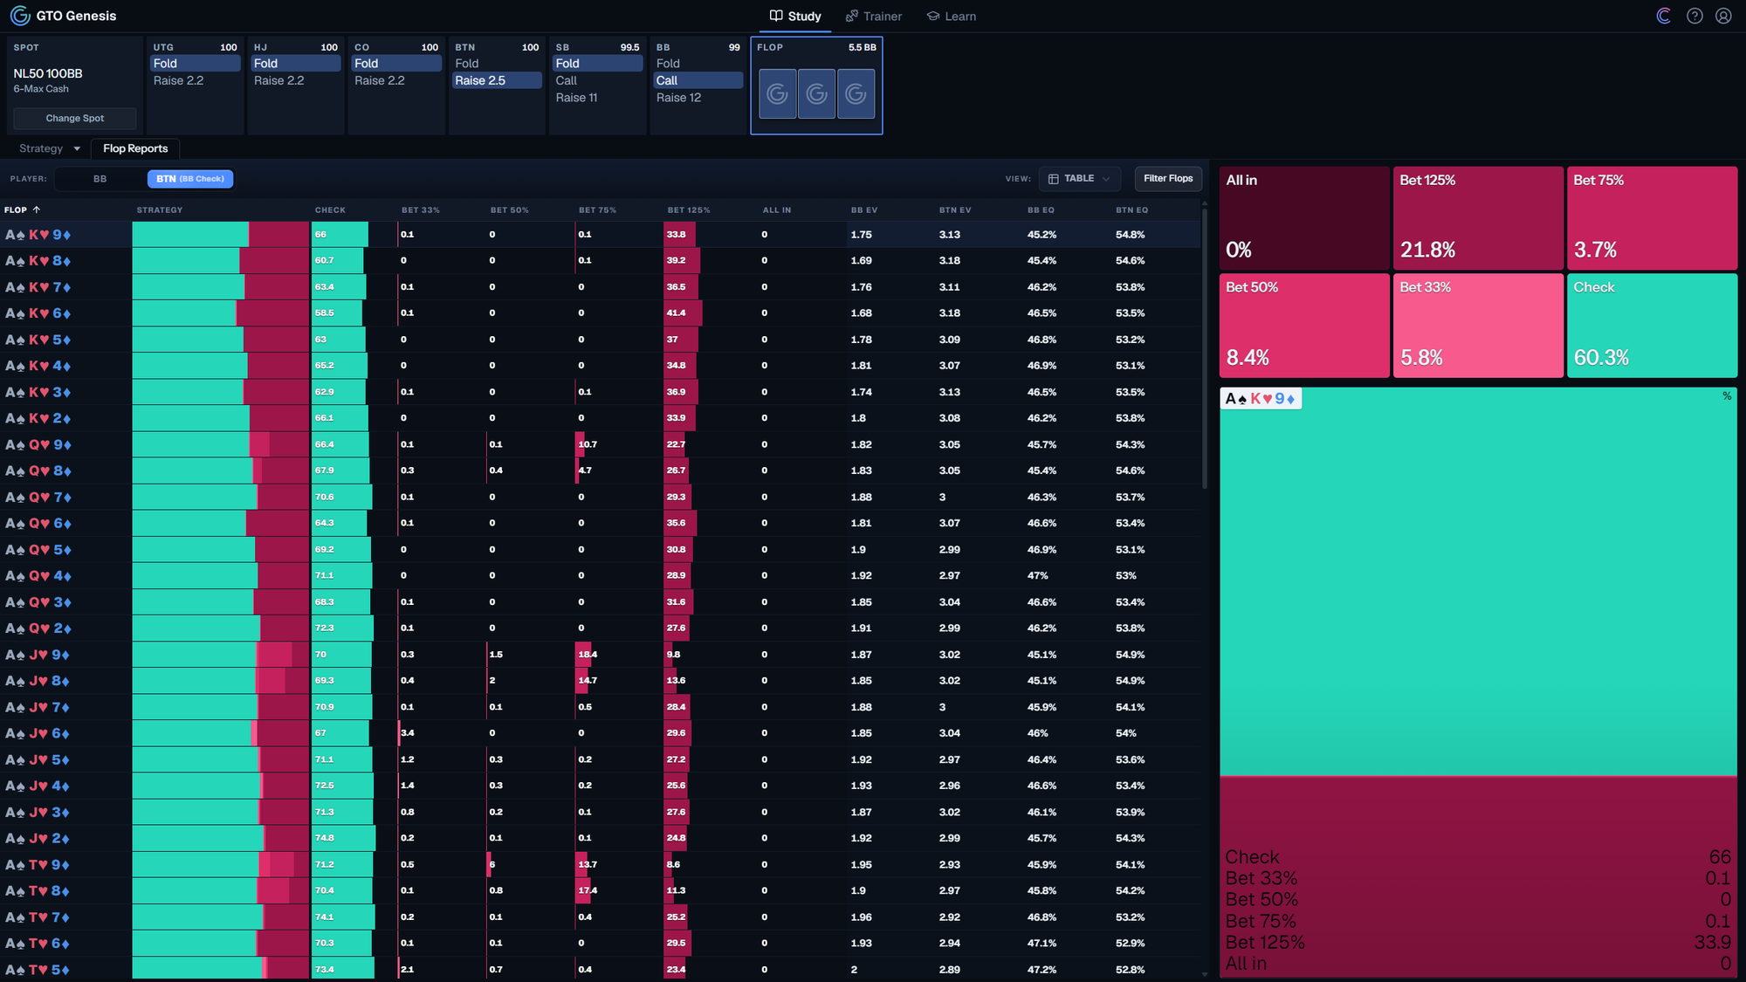1746x982 pixels.
Task: Click the Filter Flops button
Action: coord(1168,178)
